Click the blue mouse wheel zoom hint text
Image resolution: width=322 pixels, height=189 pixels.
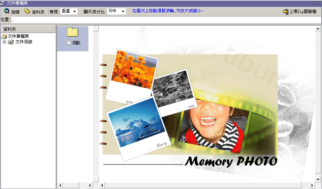click(168, 11)
